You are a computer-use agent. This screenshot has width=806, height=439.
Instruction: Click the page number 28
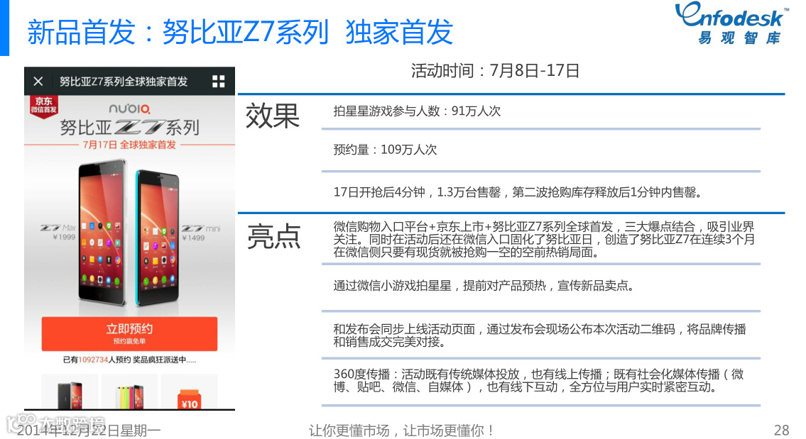click(x=781, y=430)
